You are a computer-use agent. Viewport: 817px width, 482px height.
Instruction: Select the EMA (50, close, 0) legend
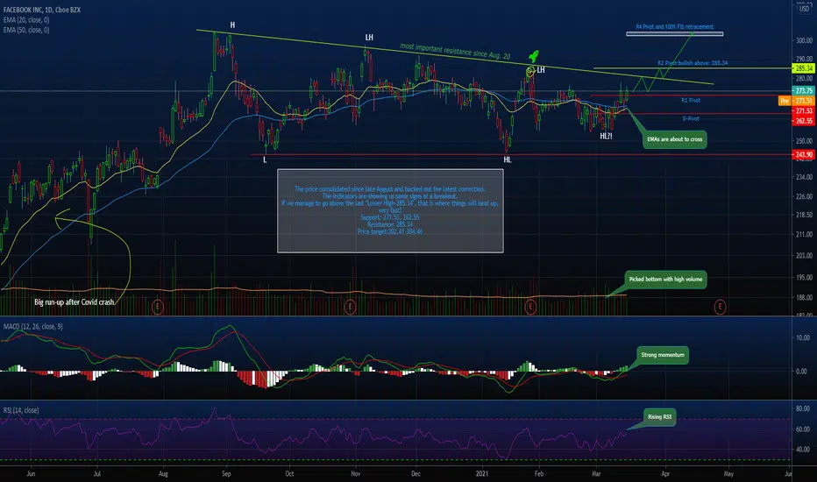pos(26,30)
